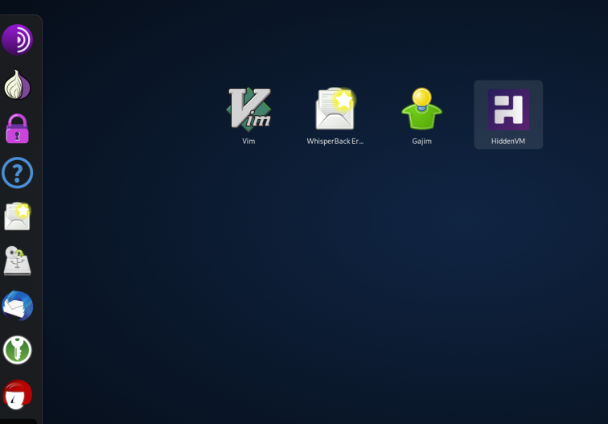Screen dimensions: 608x424
Task: Open the Gajim chat application
Action: 421,115
